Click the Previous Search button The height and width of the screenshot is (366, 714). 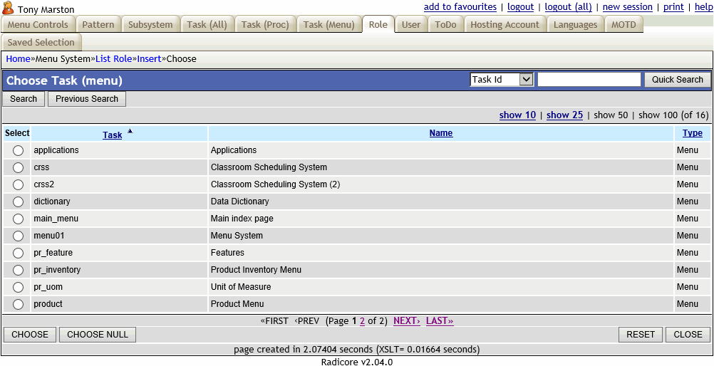pyautogui.click(x=87, y=99)
